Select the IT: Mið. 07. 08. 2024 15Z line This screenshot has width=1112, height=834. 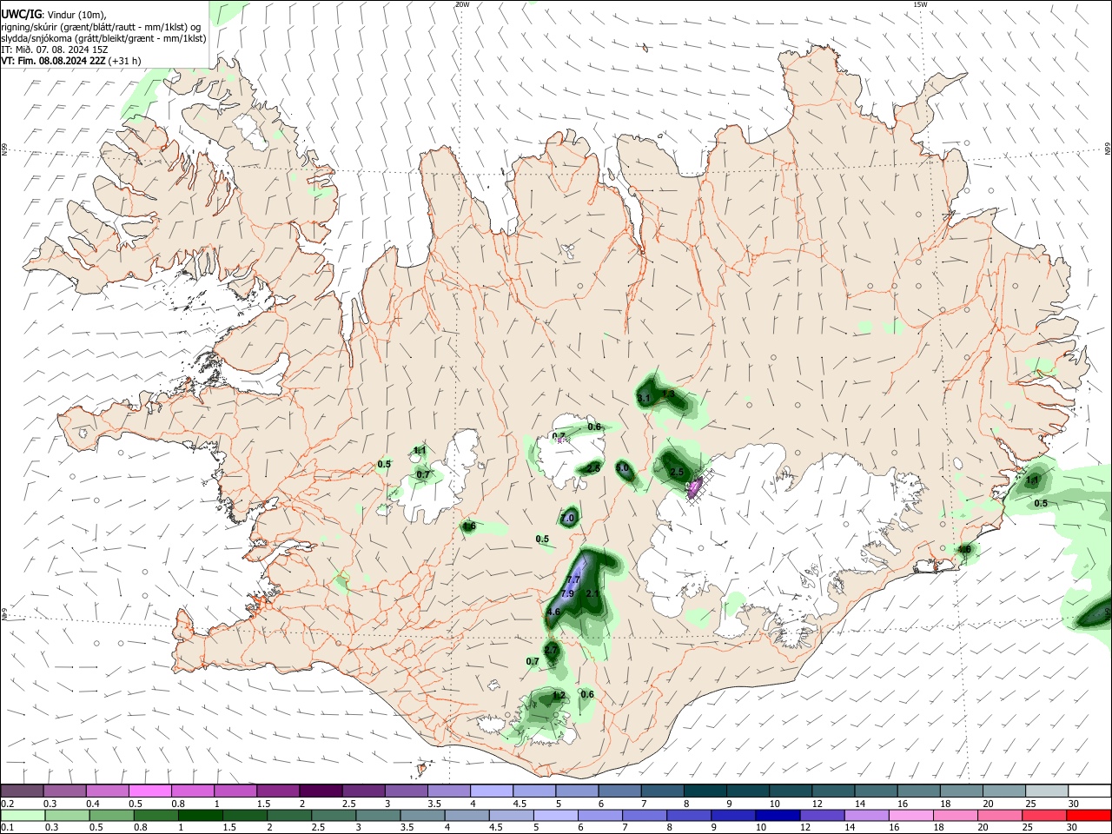[55, 50]
